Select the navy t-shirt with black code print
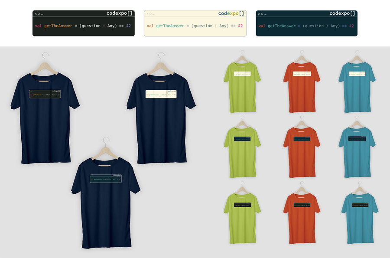390x258 pixels. click(x=45, y=118)
